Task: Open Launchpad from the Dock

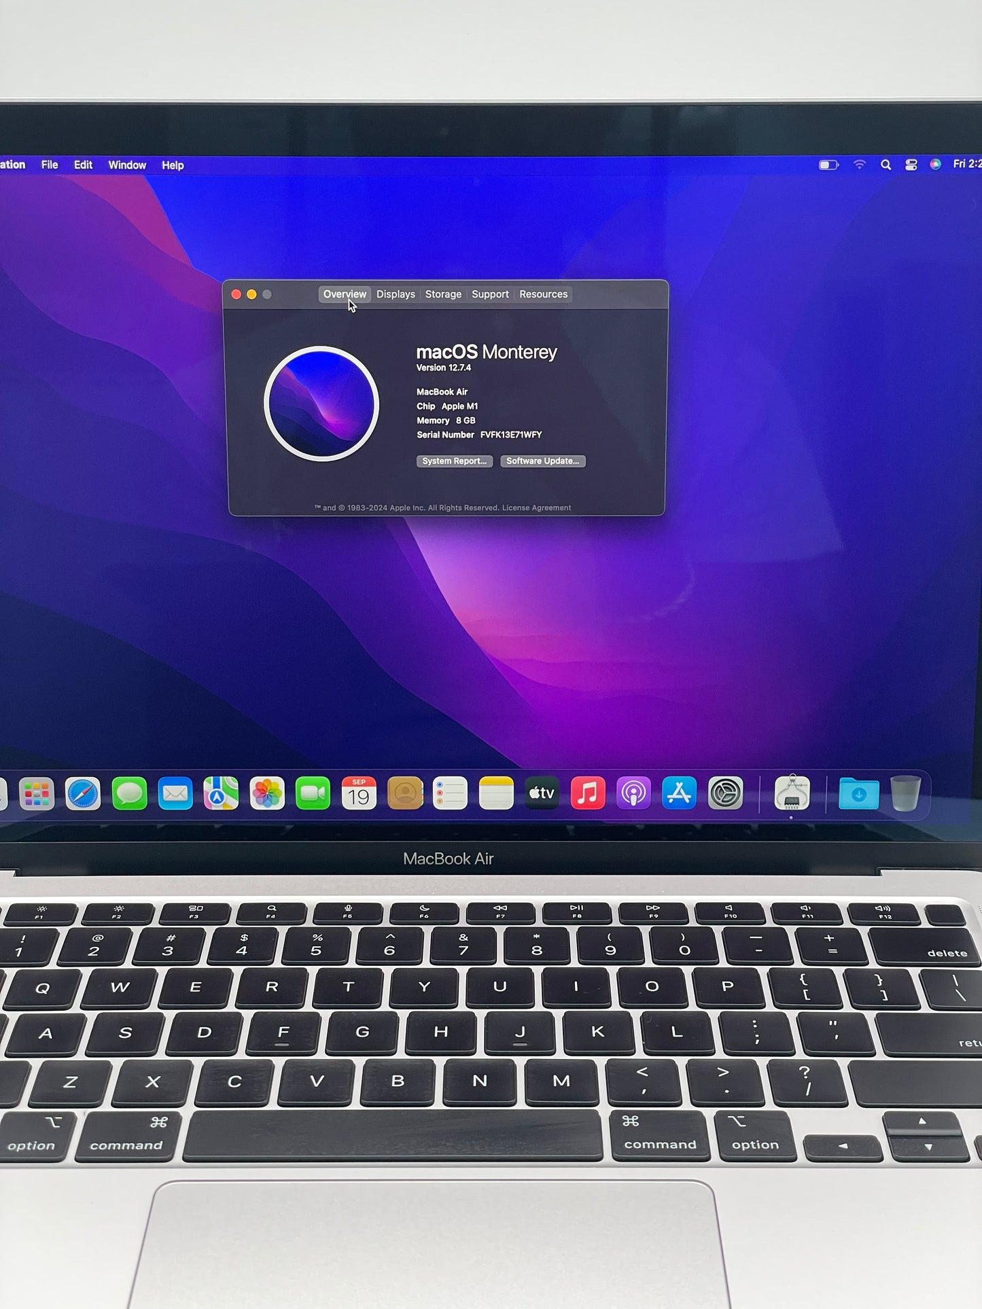Action: (x=37, y=793)
